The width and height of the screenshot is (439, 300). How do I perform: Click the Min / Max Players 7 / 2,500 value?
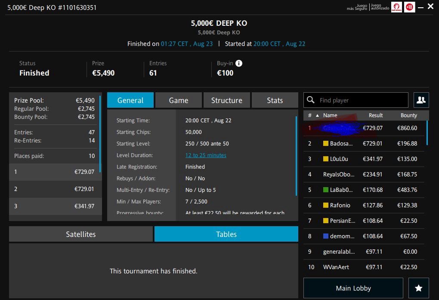(x=196, y=201)
